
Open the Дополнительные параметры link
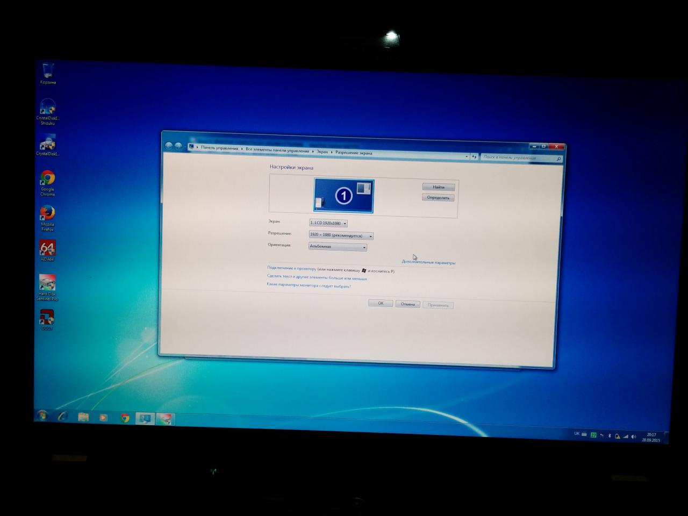point(428,262)
